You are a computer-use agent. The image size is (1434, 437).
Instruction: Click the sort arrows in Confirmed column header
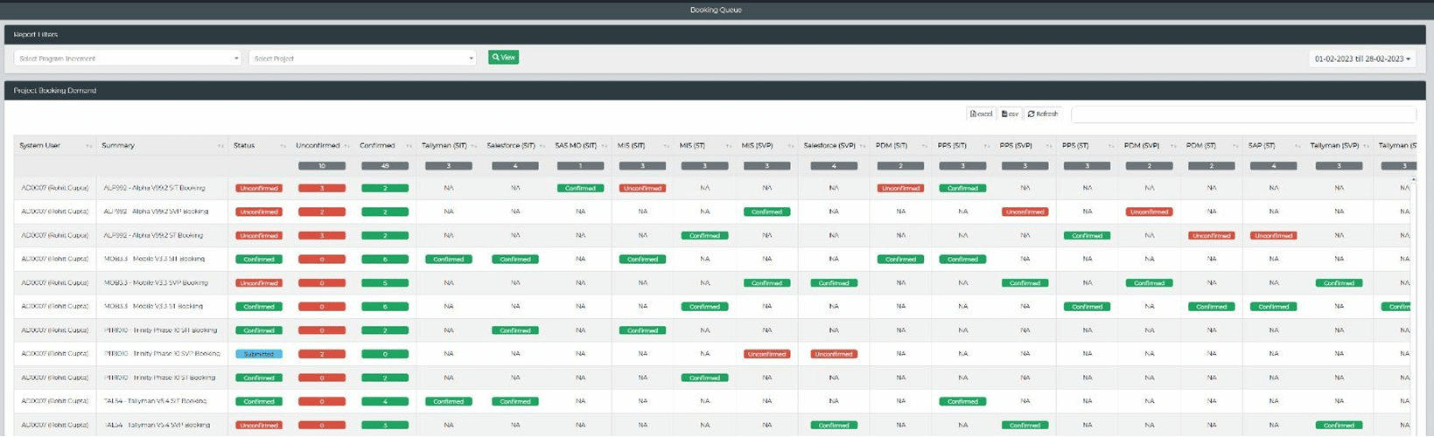[x=408, y=146]
